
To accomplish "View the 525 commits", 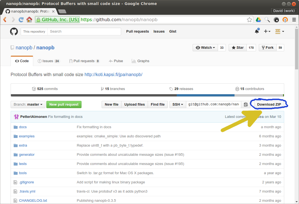I will 45,89.
